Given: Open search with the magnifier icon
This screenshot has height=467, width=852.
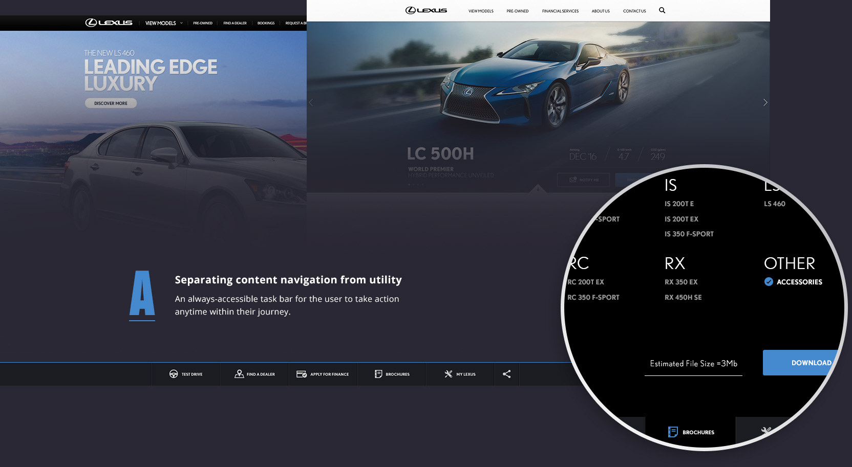Looking at the screenshot, I should click(x=662, y=10).
